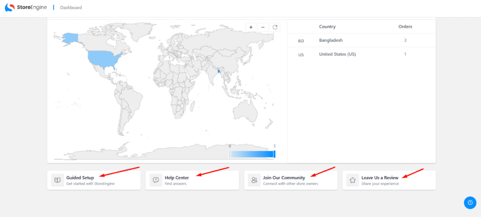481x217 pixels.
Task: Click the Leave Us a Review star icon
Action: (352, 180)
